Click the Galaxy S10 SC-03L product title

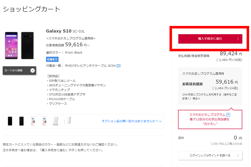(x=65, y=31)
